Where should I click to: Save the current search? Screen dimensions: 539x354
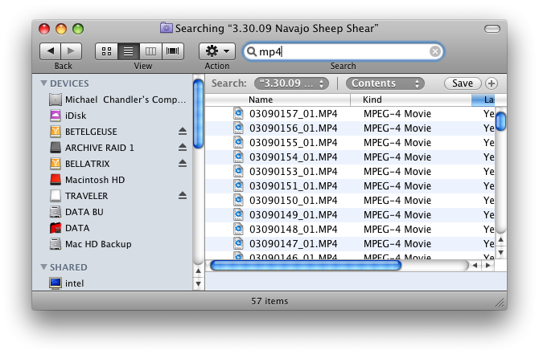pos(463,83)
